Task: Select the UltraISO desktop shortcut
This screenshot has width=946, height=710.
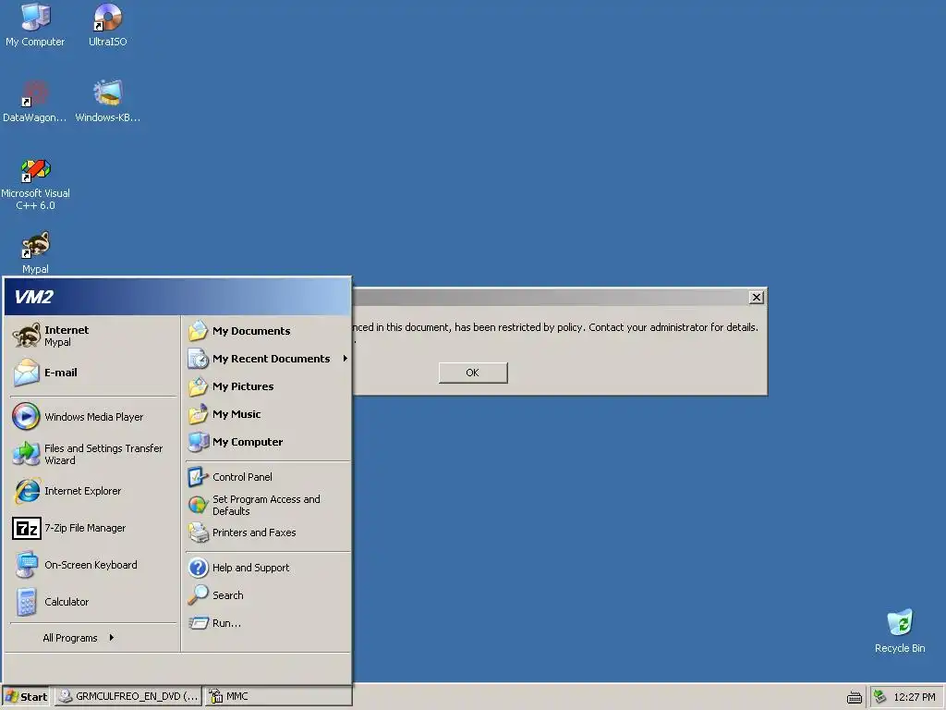Action: pyautogui.click(x=107, y=25)
